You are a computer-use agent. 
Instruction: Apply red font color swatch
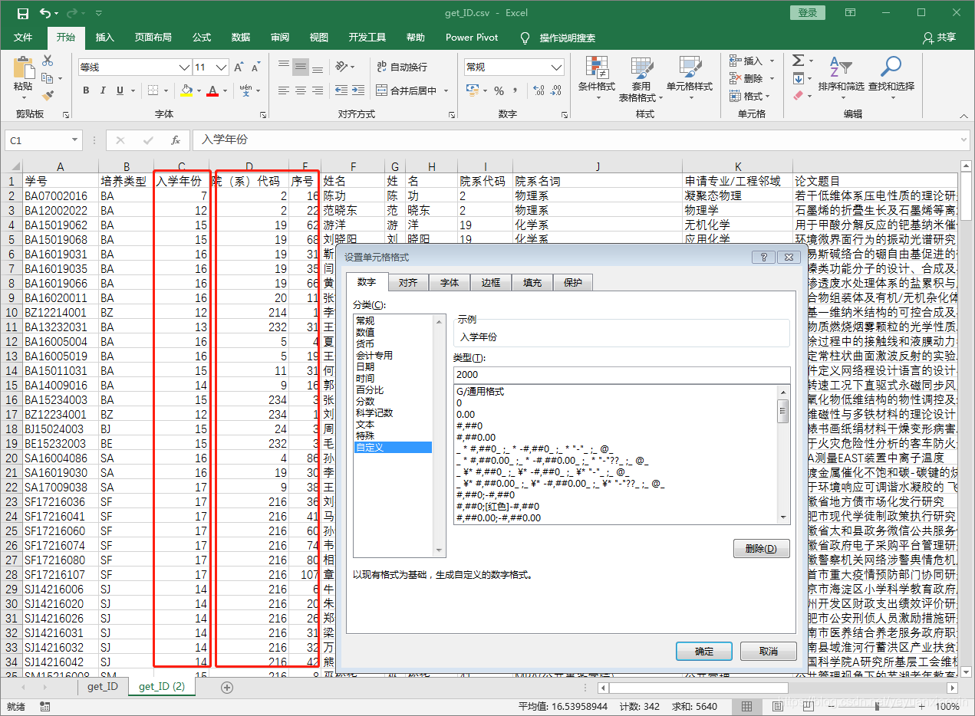[212, 90]
